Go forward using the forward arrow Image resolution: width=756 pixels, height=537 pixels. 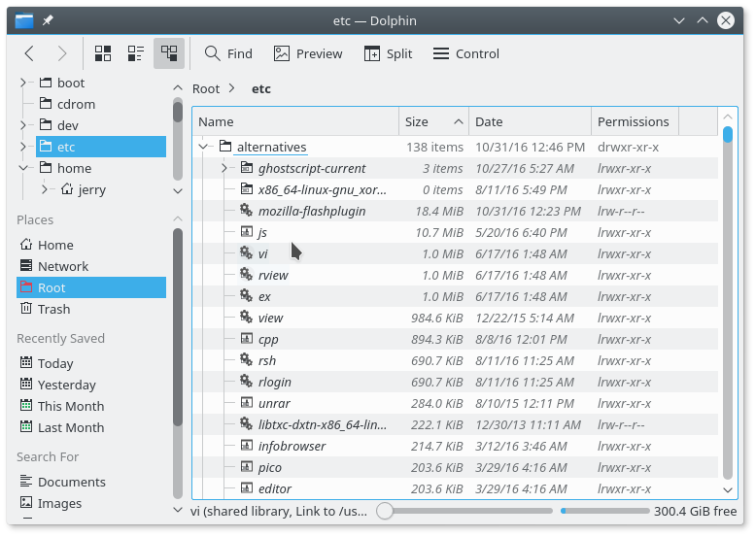coord(62,53)
